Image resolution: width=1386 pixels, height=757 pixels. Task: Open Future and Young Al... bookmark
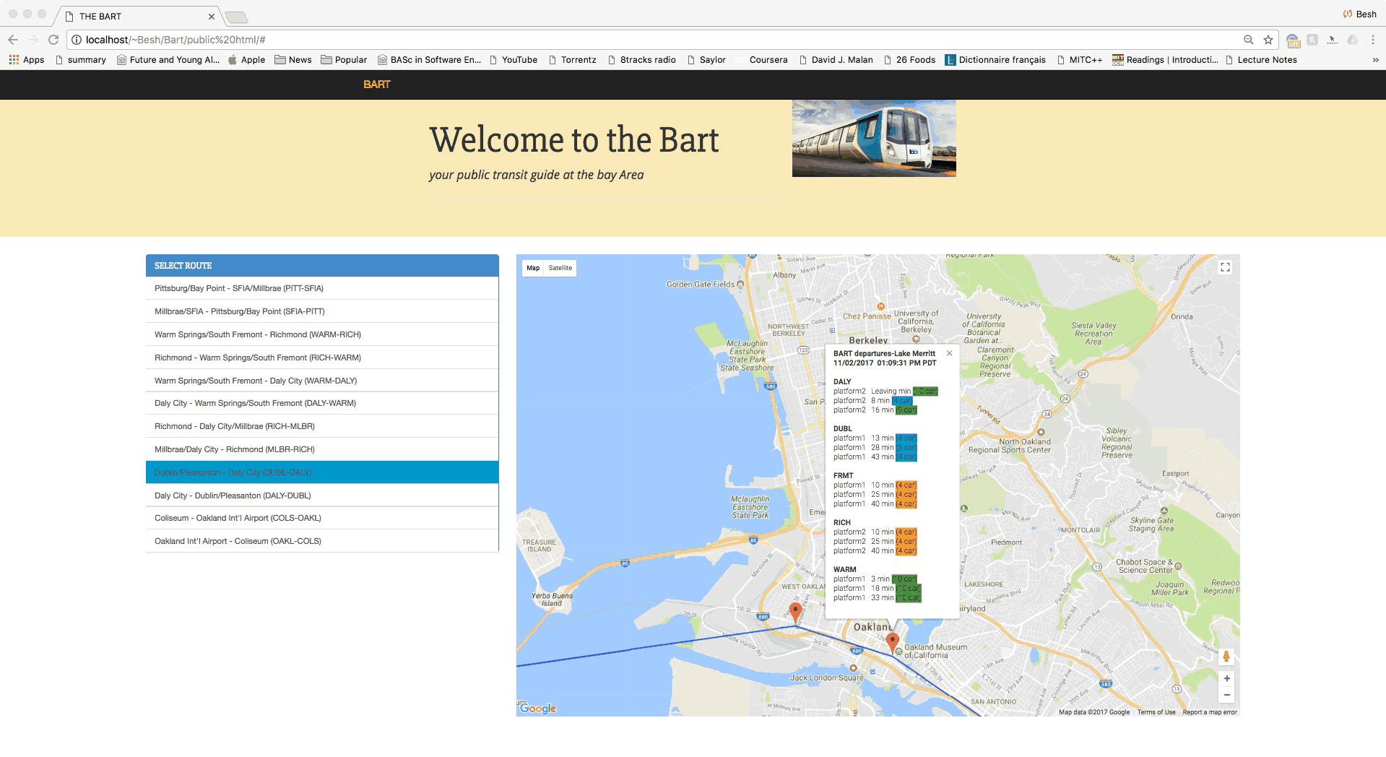(168, 60)
